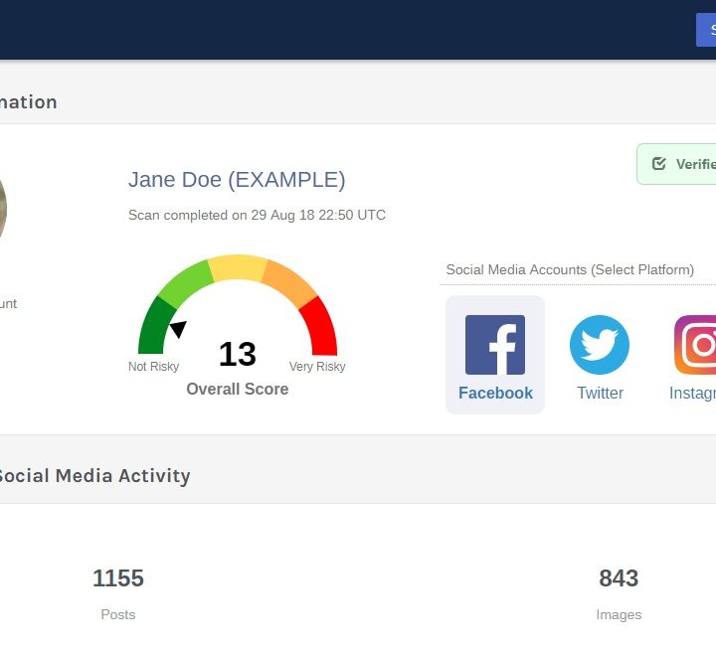Click the profile photo thumbnail
Screen dimensions: 716x653
pyautogui.click(x=3, y=208)
